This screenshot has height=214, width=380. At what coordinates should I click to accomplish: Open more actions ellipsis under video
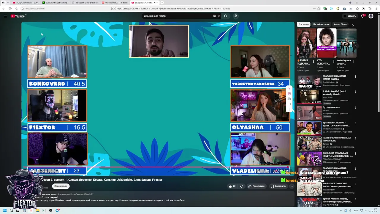292,186
